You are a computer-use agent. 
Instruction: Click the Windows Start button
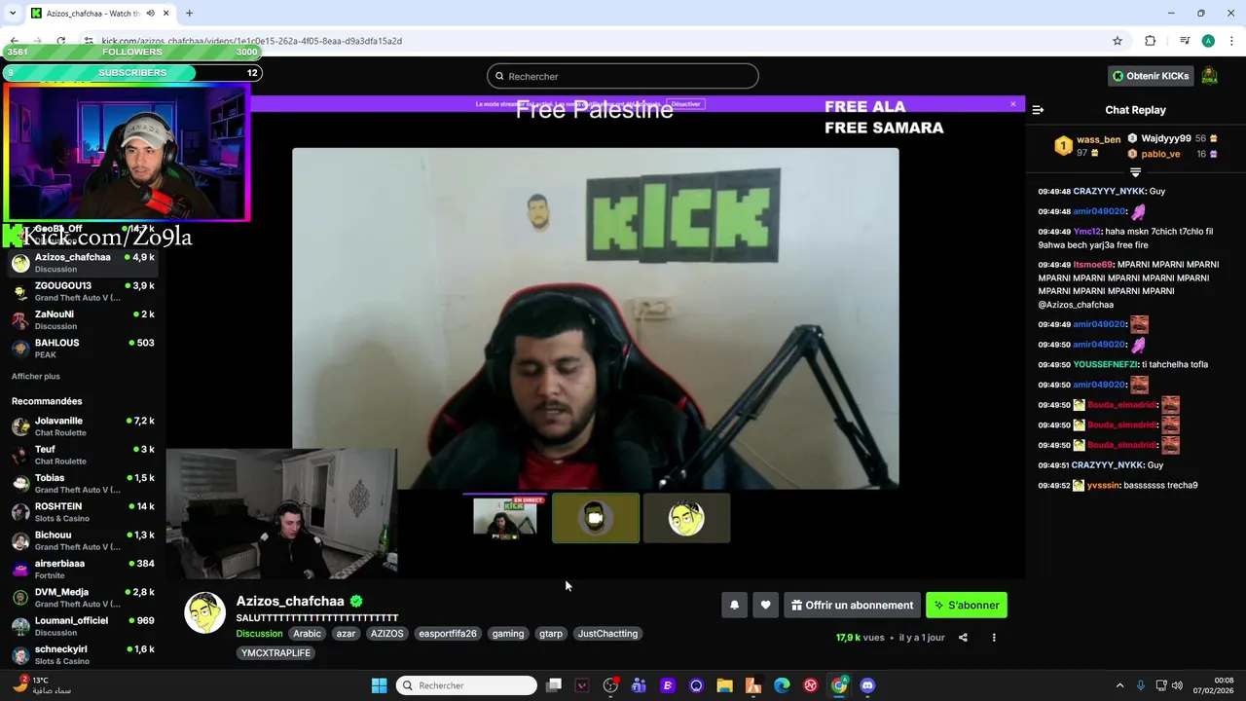[x=379, y=685]
